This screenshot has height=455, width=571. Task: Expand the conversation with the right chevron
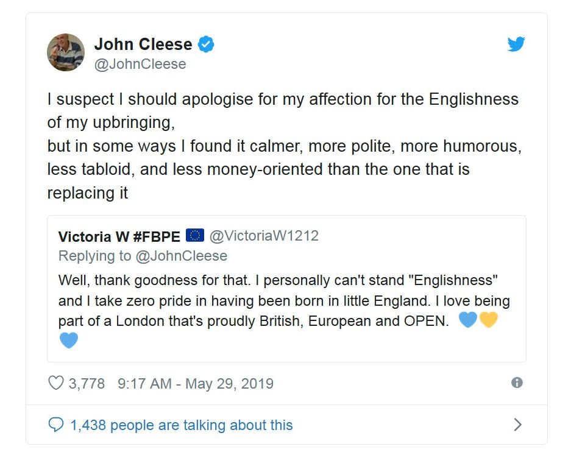(x=518, y=425)
